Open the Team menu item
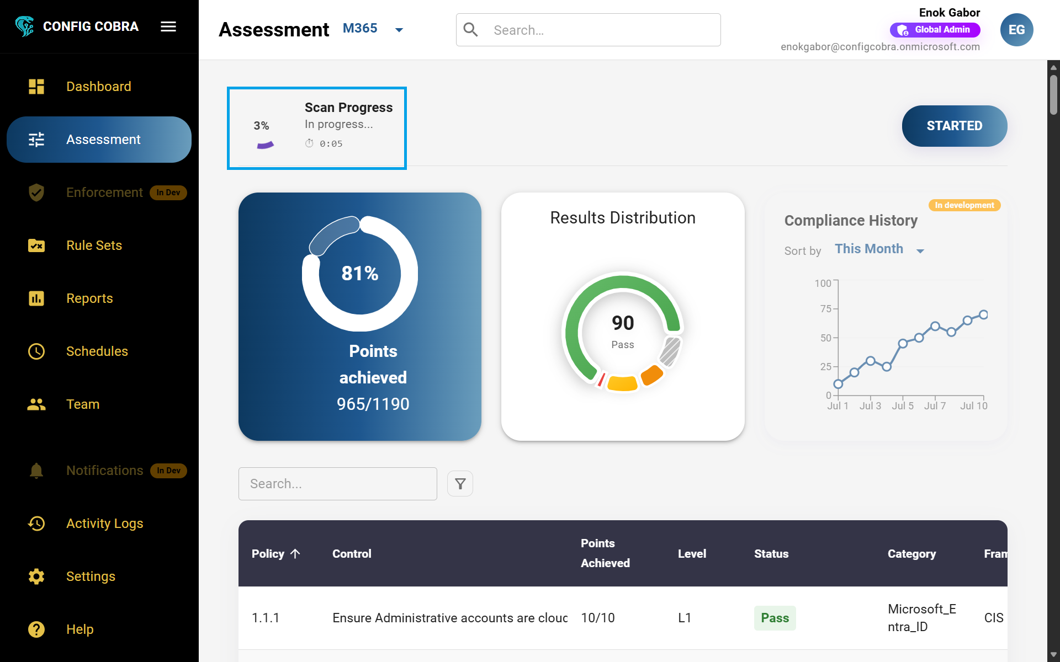Image resolution: width=1060 pixels, height=662 pixels. (x=83, y=404)
